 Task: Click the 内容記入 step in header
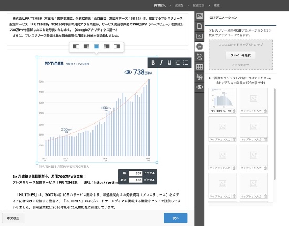160,6
